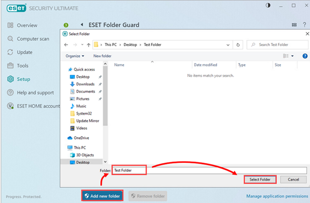Click the Remove folder button
Screen dimensions: 310x203
148,196
